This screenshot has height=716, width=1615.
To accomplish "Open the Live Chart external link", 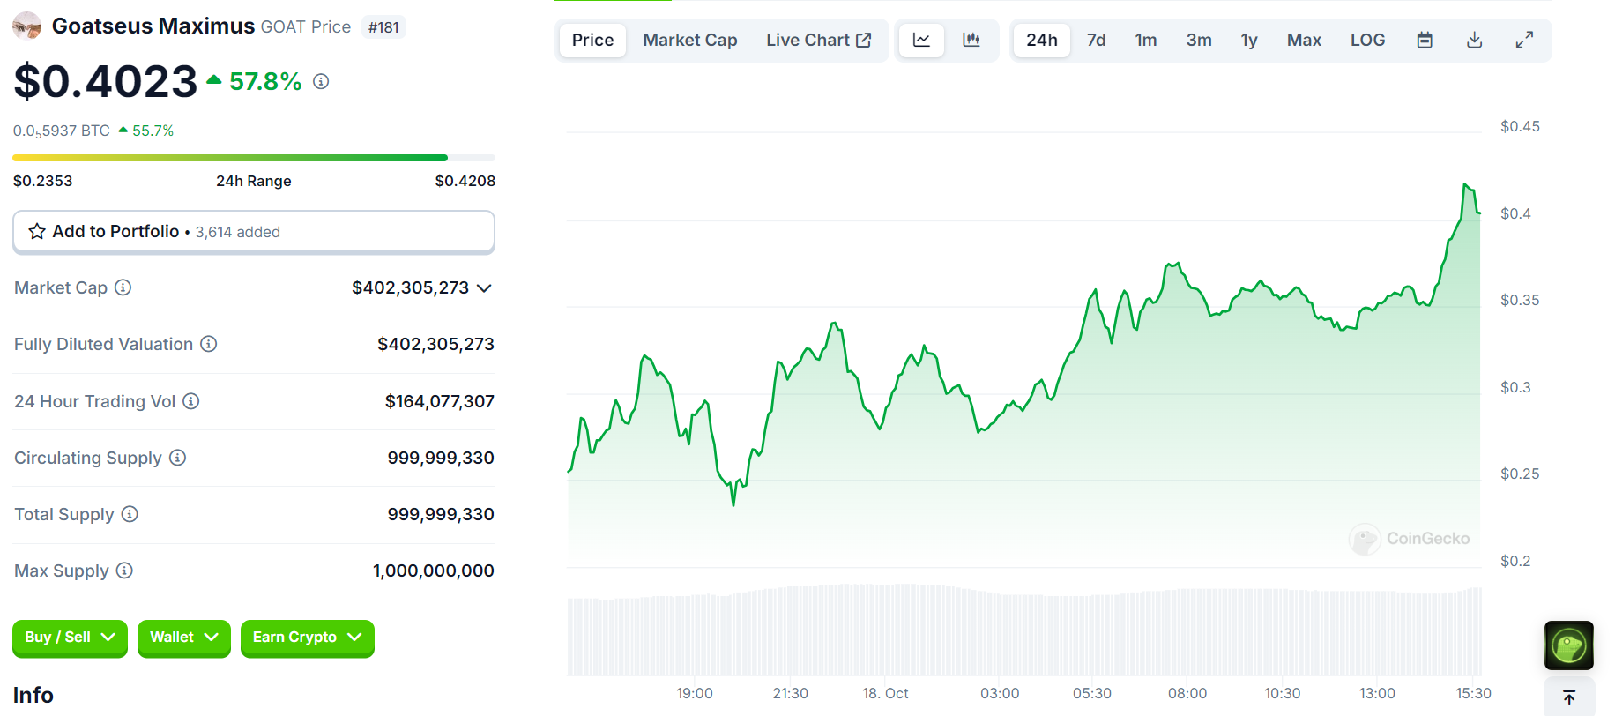I will [x=819, y=40].
